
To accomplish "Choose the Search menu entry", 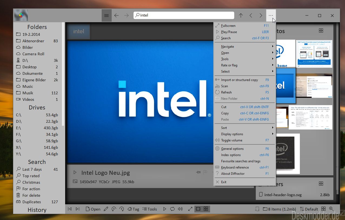I will (245, 38).
